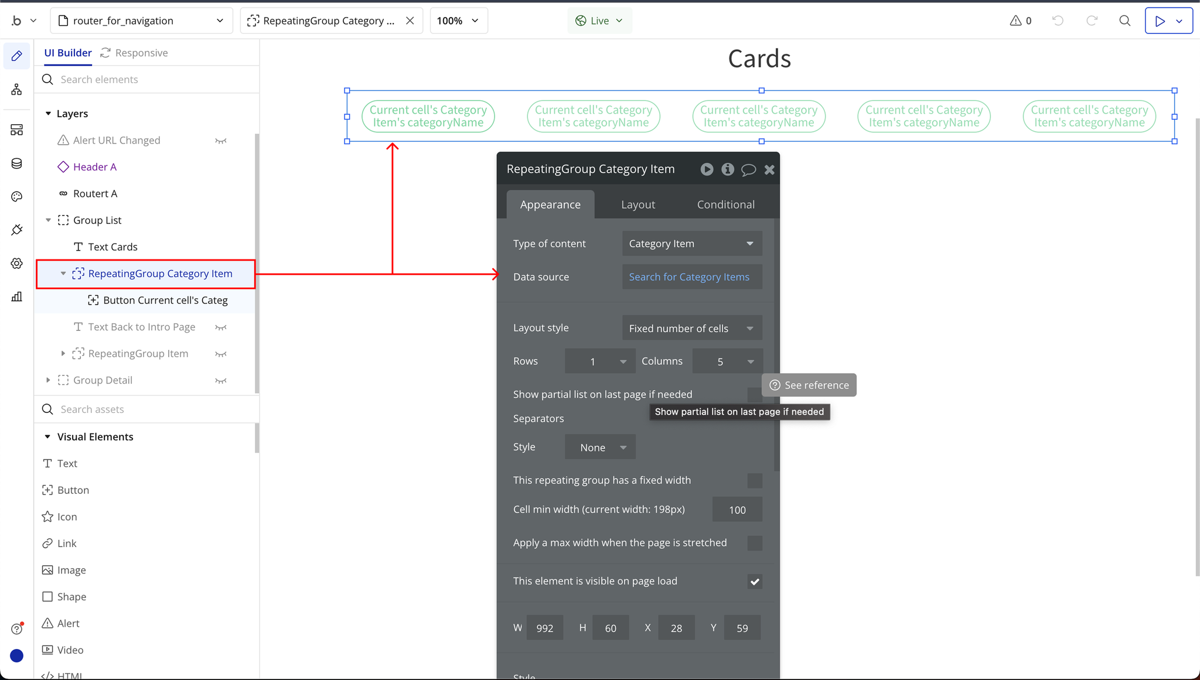Enable 'This repeating group has a fixed width'

point(755,481)
